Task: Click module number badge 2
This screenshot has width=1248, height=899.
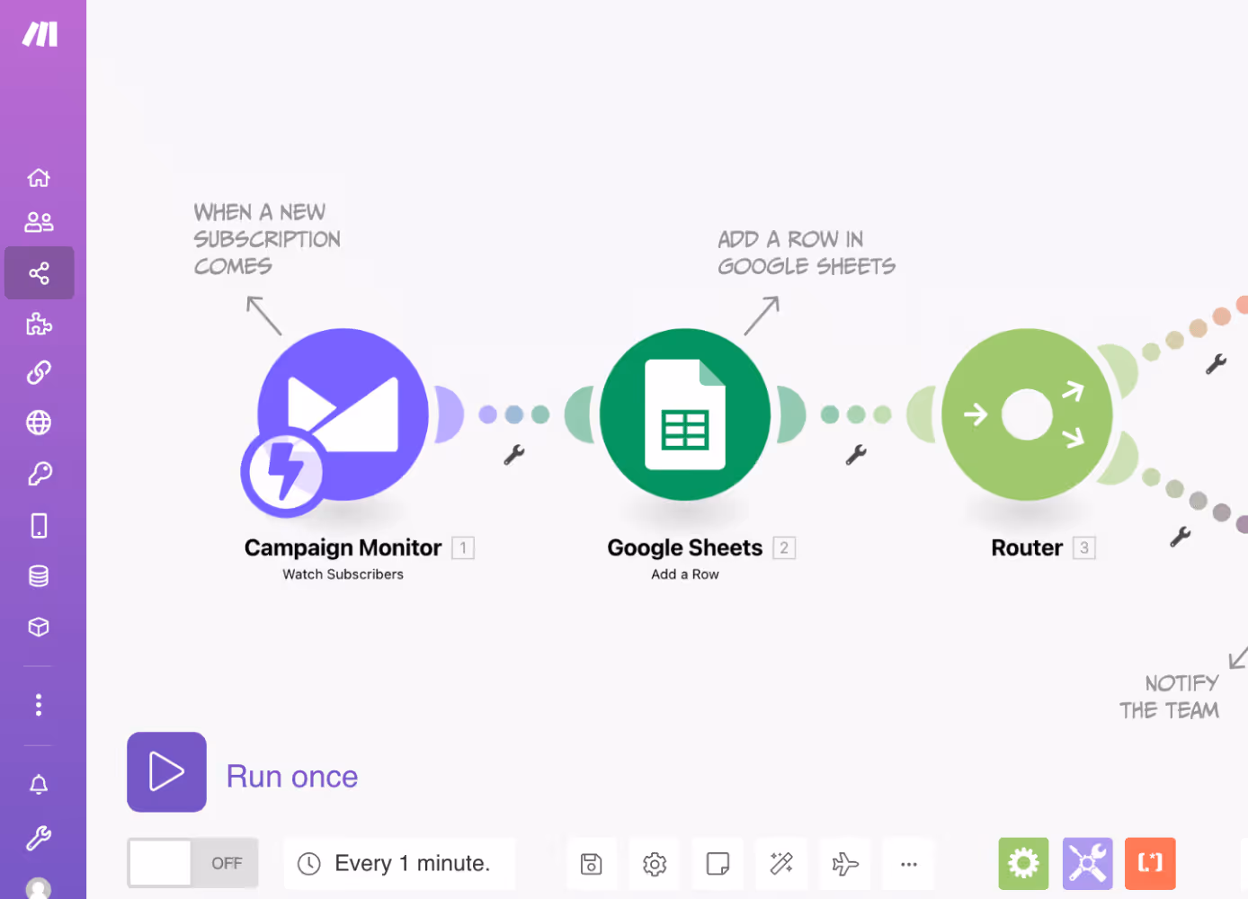Action: (x=784, y=547)
